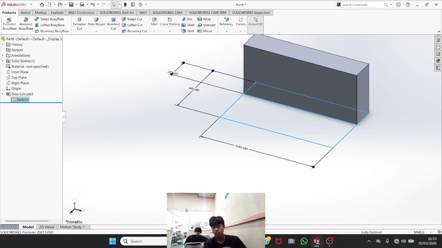This screenshot has width=442, height=248.
Task: Select the Extruded Cut tool
Action: [x=79, y=24]
